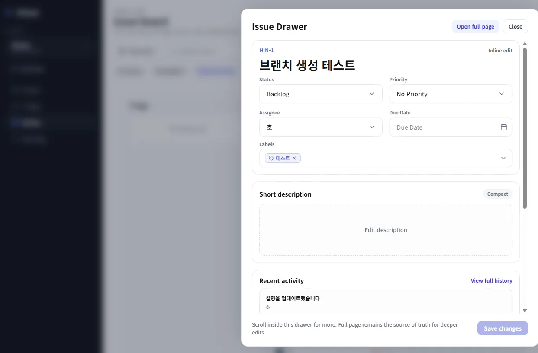
Task: Click the scrollbar up arrow in drawer
Action: click(x=525, y=44)
